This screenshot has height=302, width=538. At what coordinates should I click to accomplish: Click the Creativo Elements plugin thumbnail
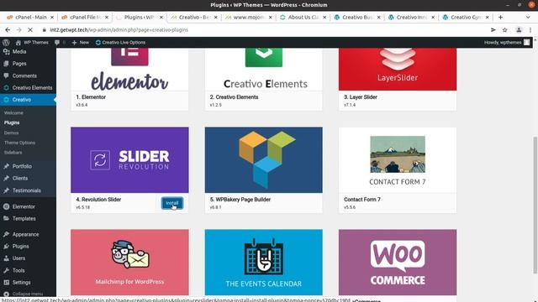point(263,69)
